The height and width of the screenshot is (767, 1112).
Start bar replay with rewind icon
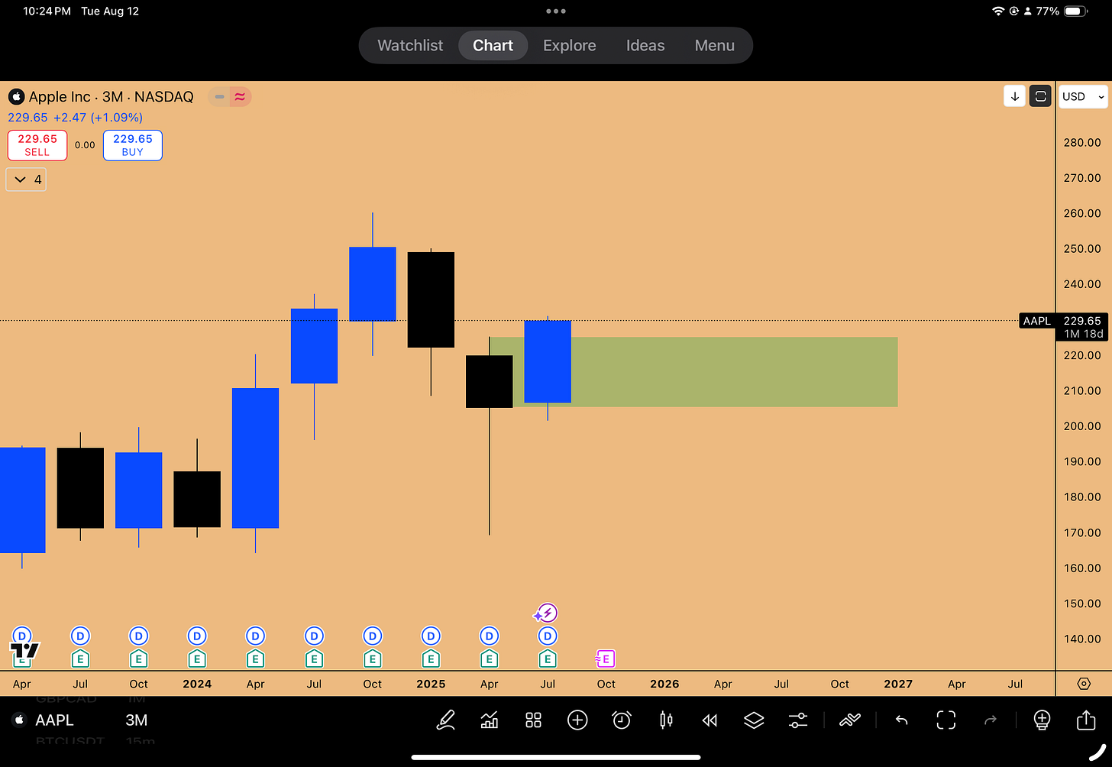pos(710,720)
